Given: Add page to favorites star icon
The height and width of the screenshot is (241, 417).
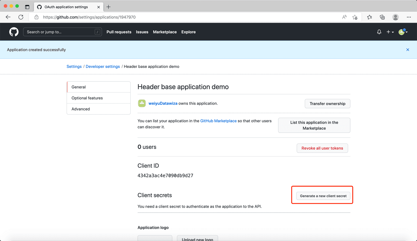Looking at the screenshot, I should point(355,17).
